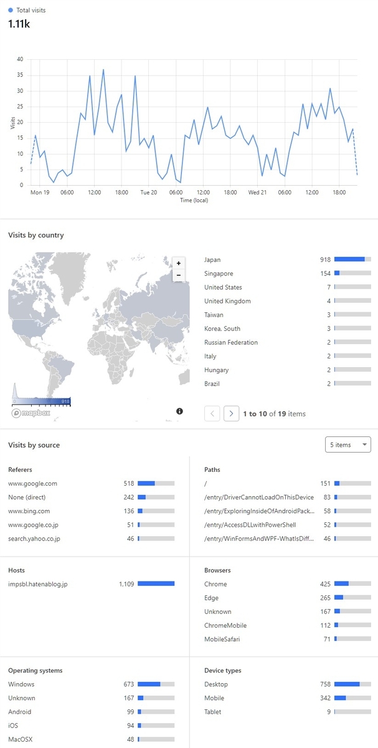Click the visits line chart

194,122
